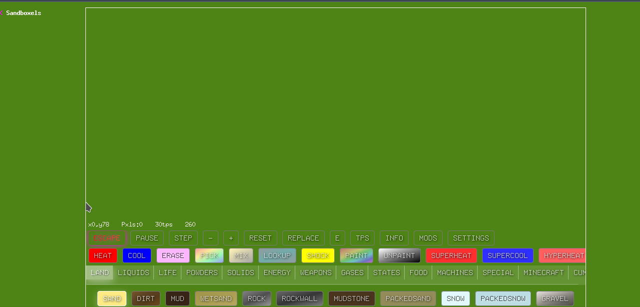This screenshot has height=307, width=640.
Task: Open element select with E button
Action: tap(337, 238)
